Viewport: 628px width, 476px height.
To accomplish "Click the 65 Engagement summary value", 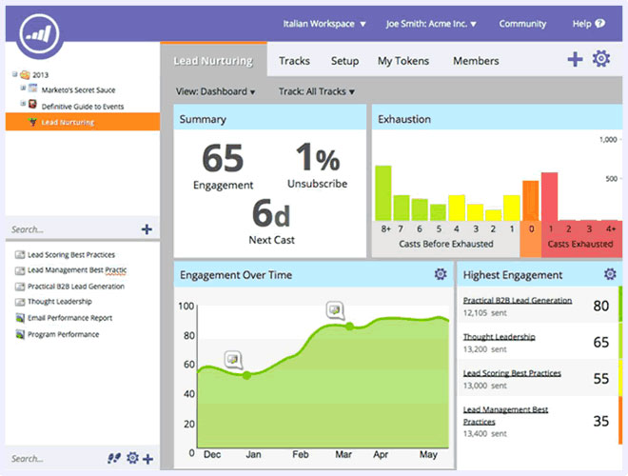I will [223, 158].
